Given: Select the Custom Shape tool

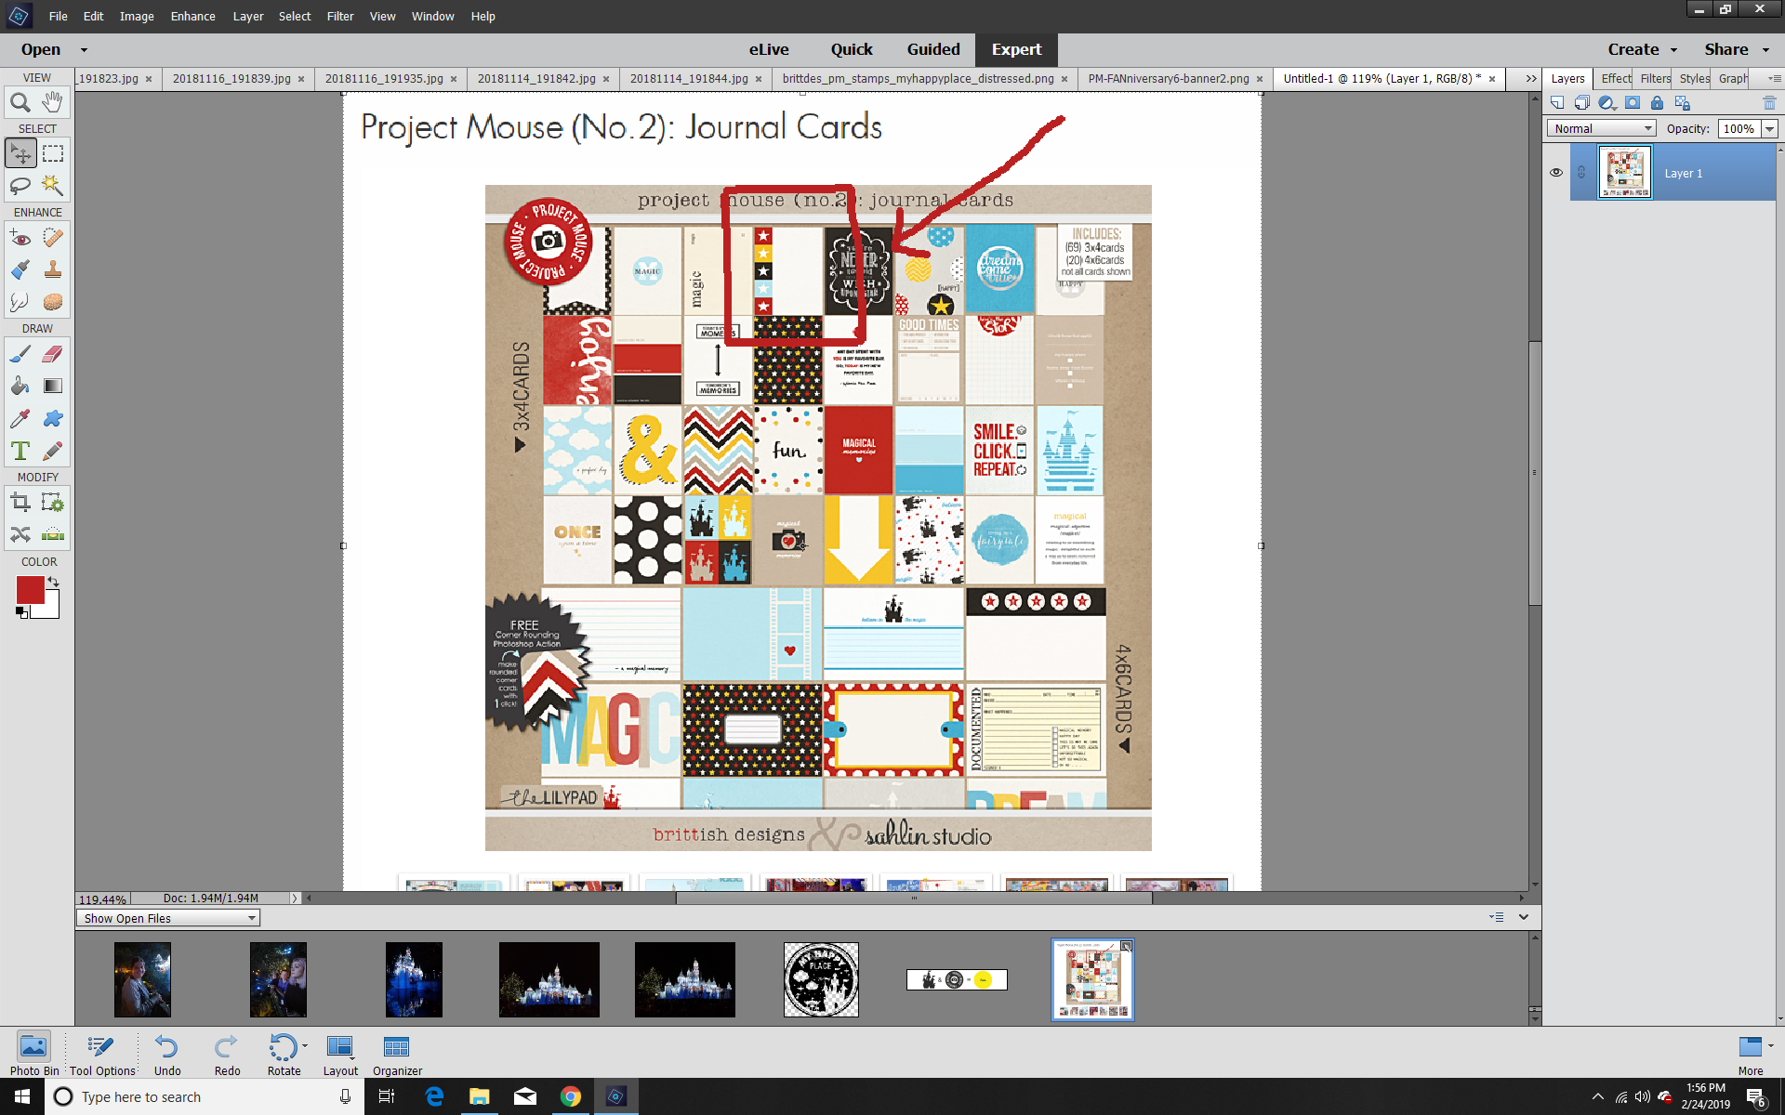Looking at the screenshot, I should point(53,418).
